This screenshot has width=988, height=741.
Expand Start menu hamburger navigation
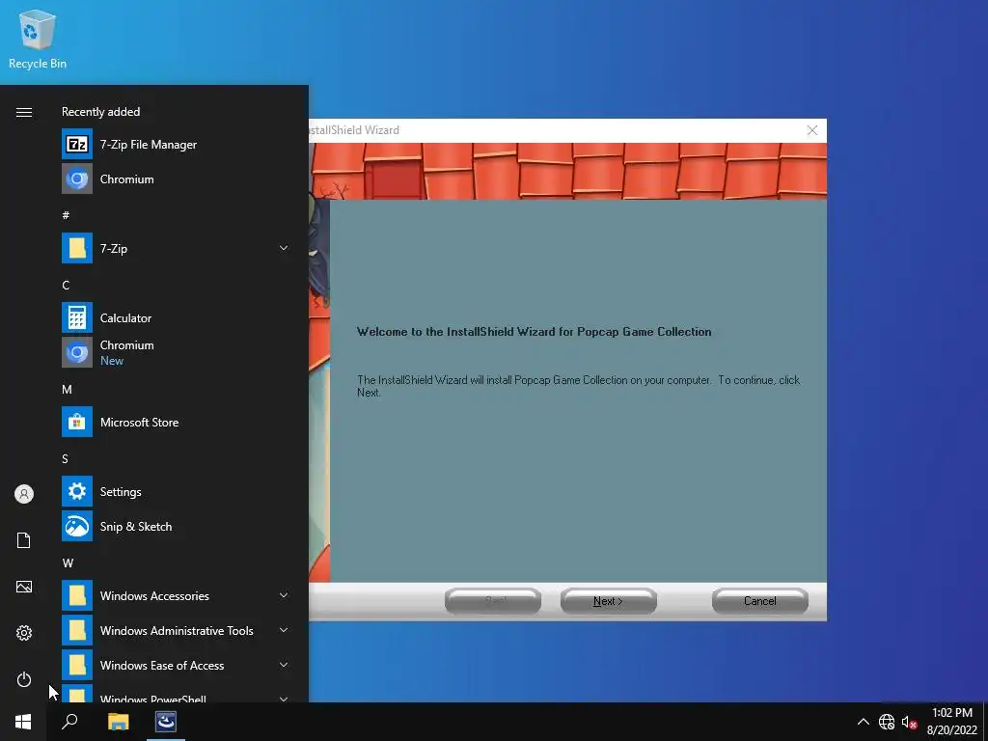(x=24, y=112)
